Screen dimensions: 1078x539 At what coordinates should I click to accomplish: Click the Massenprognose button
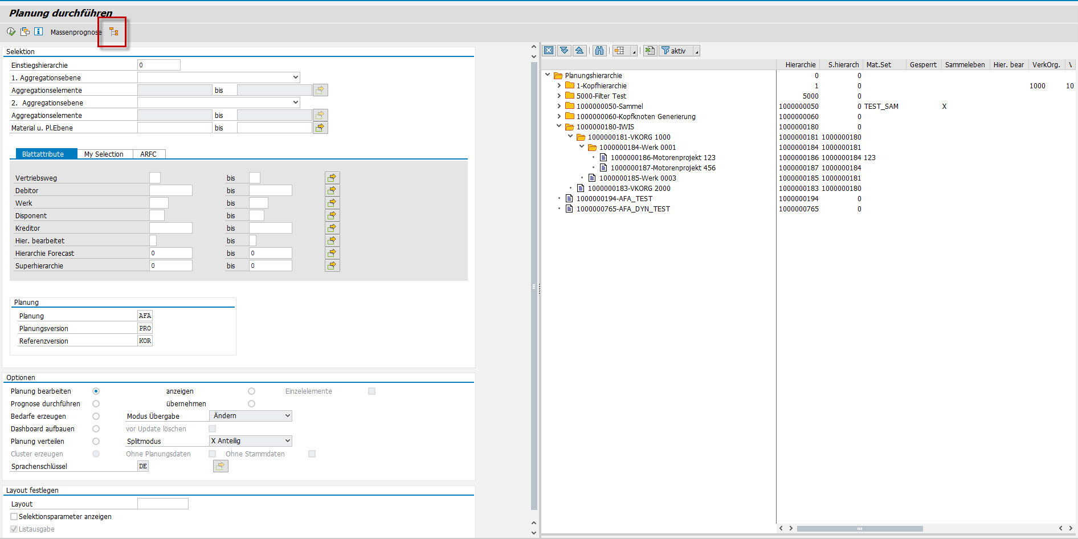pos(75,32)
